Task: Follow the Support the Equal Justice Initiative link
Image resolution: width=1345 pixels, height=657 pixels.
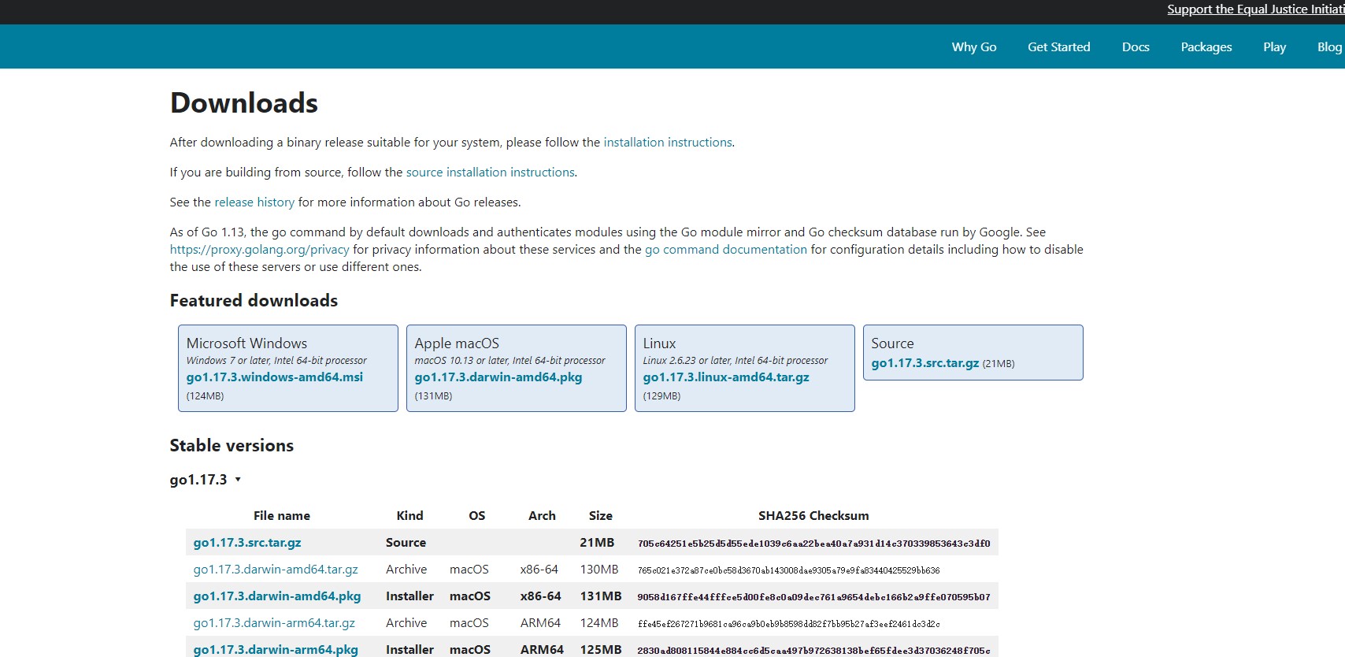Action: coord(1255,9)
